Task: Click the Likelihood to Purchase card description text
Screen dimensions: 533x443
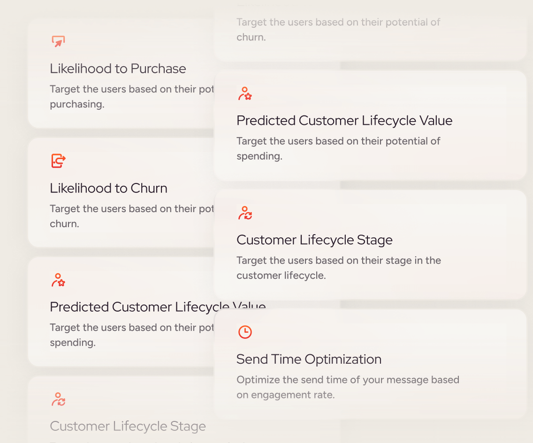Action: pos(131,96)
